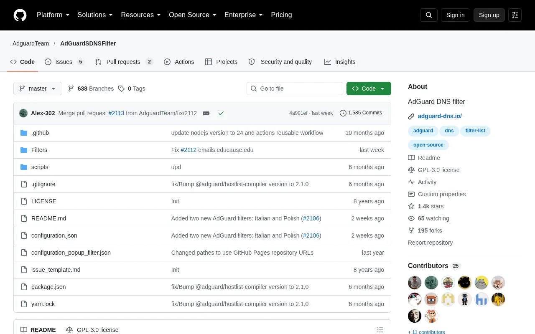
Task: Go to the GitHub homepage logo
Action: (x=20, y=15)
